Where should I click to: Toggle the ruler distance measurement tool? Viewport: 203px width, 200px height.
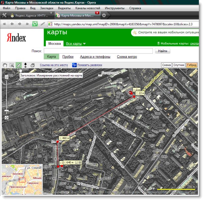tap(19, 65)
